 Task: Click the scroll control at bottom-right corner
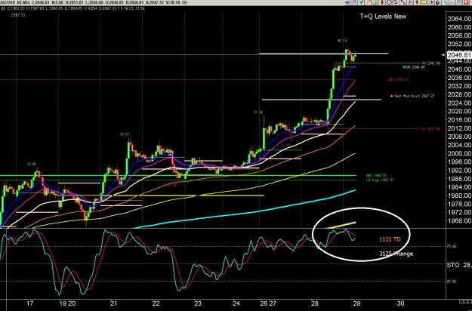(x=465, y=301)
